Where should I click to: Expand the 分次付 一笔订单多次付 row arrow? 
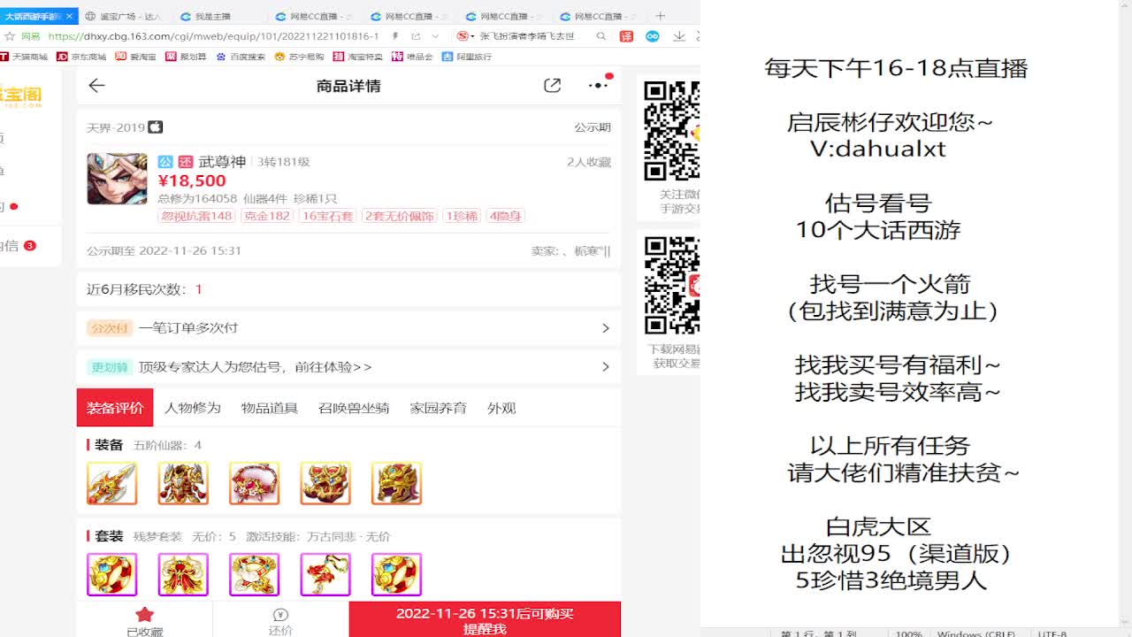coord(606,328)
